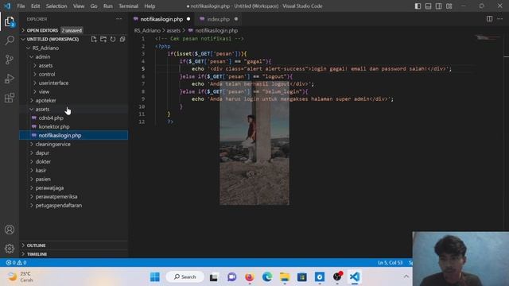
Task: Click the errors and warnings status indicator
Action: point(16,262)
